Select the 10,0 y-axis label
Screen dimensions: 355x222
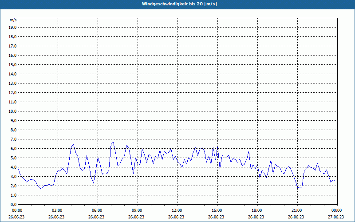pyautogui.click(x=13, y=111)
